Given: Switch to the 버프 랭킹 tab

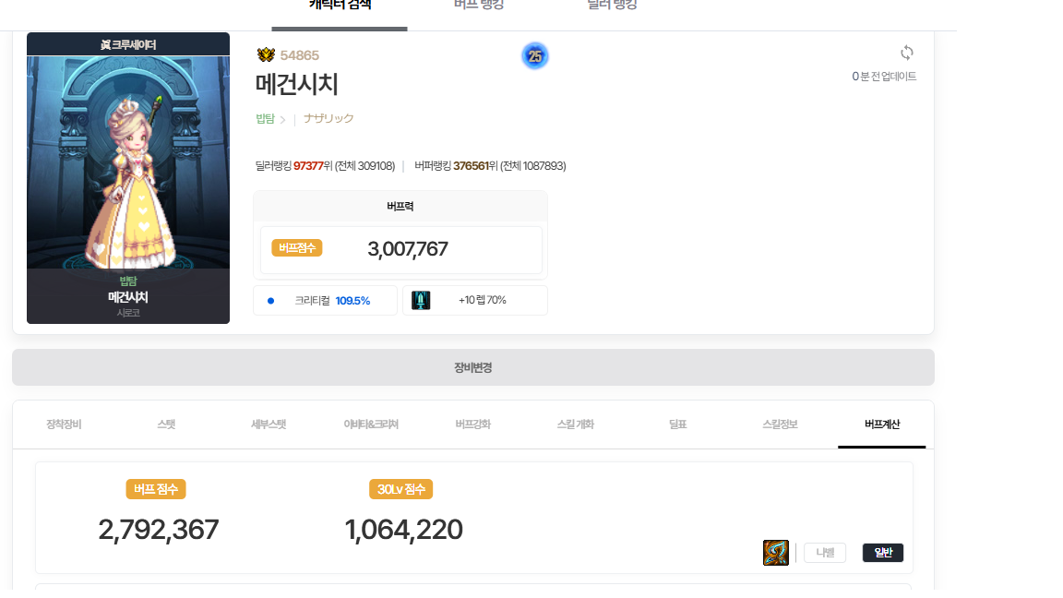Looking at the screenshot, I should click(479, 6).
